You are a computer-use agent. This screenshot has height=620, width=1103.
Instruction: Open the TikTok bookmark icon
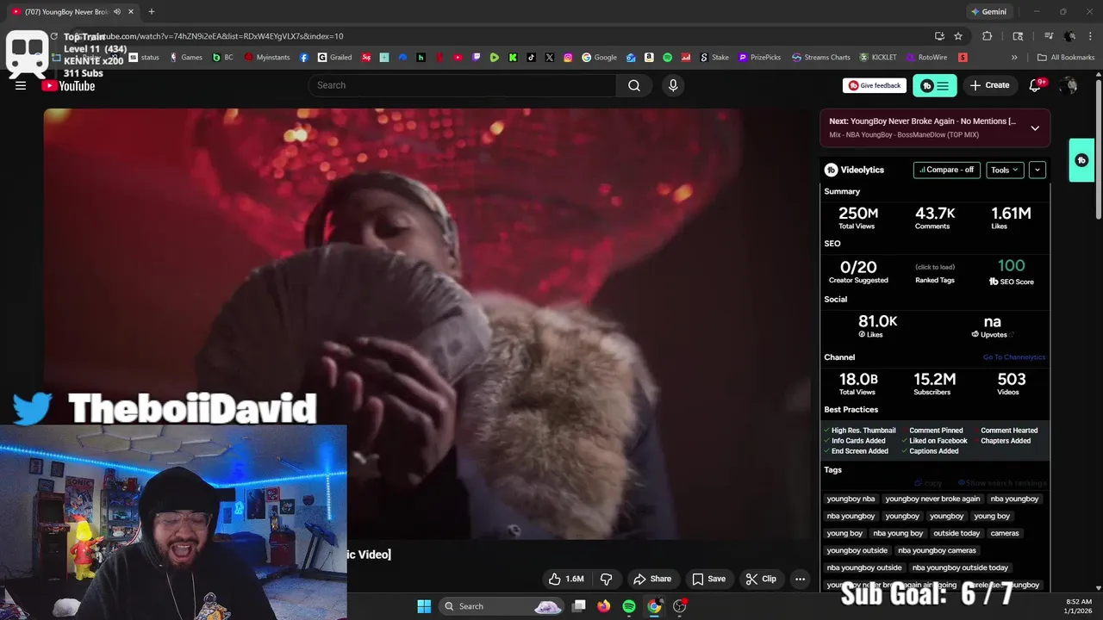click(x=531, y=58)
